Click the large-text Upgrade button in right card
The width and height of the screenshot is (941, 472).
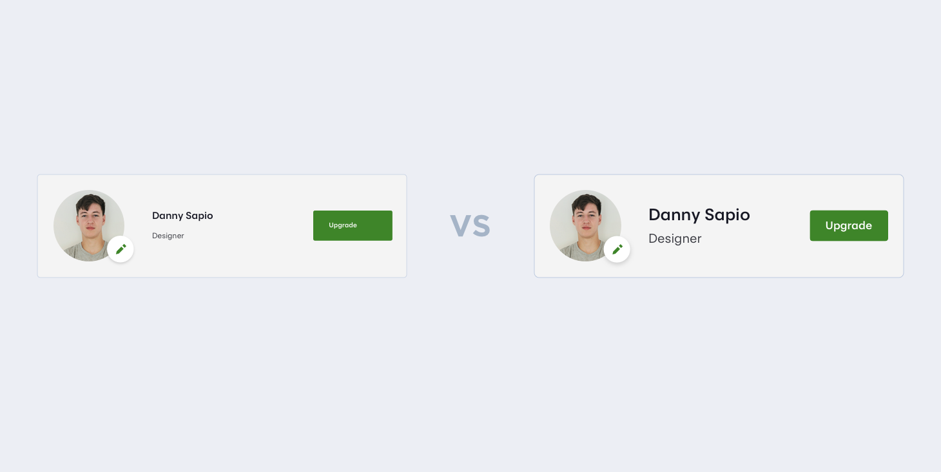pos(849,225)
